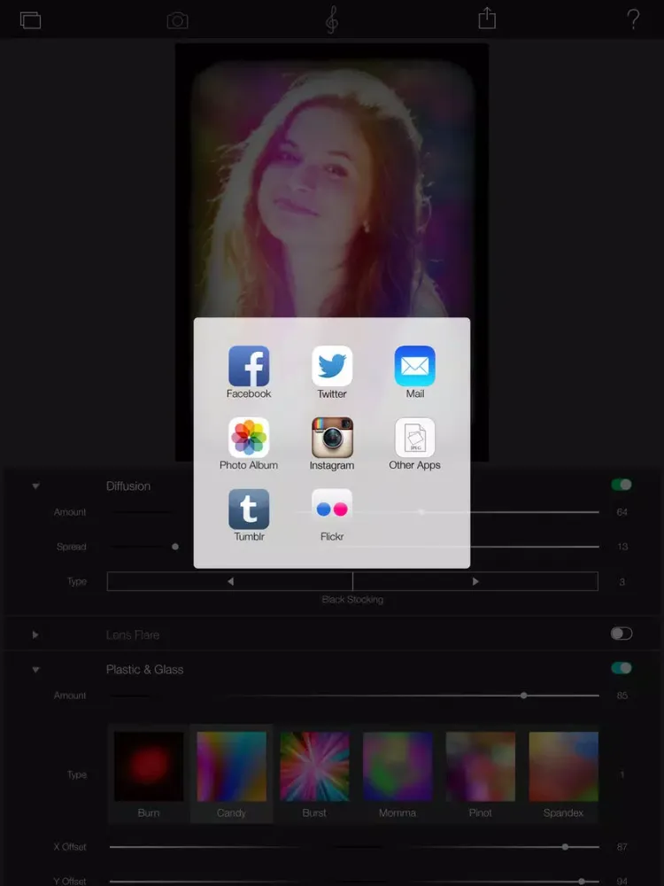
Task: Choose the Momma texture thumbnail
Action: 398,766
